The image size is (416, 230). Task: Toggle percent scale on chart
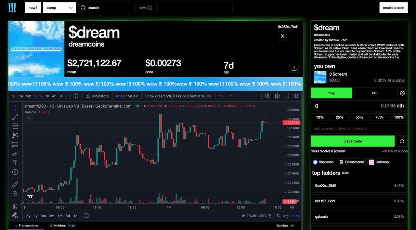pos(279,216)
